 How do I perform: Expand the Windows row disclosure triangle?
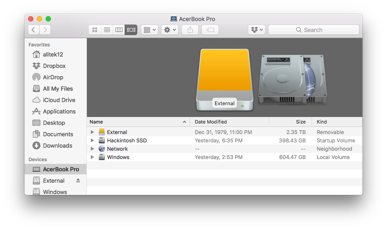(92, 157)
